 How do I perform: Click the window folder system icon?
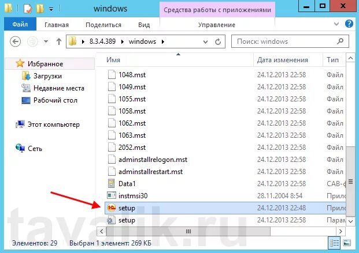(x=9, y=8)
